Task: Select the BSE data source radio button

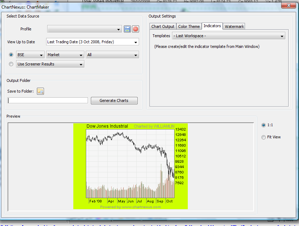Action: click(11, 54)
